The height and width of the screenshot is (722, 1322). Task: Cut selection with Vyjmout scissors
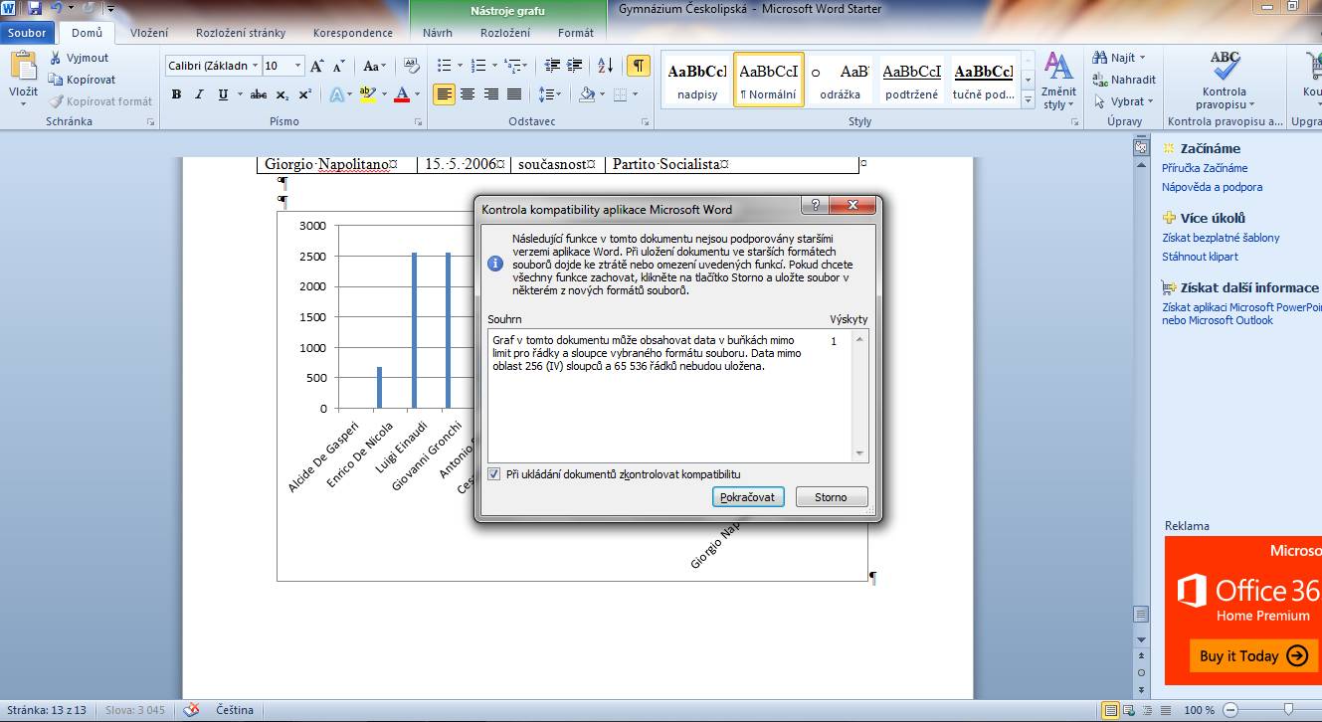click(x=80, y=58)
